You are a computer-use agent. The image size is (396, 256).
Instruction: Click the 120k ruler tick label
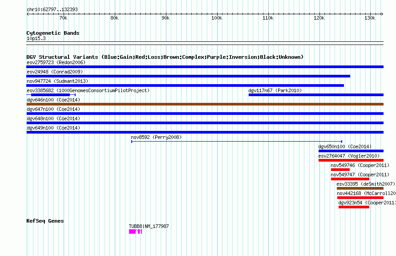click(319, 18)
